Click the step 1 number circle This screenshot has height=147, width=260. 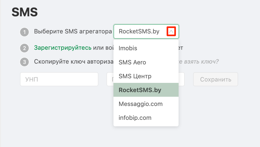[x=24, y=32]
